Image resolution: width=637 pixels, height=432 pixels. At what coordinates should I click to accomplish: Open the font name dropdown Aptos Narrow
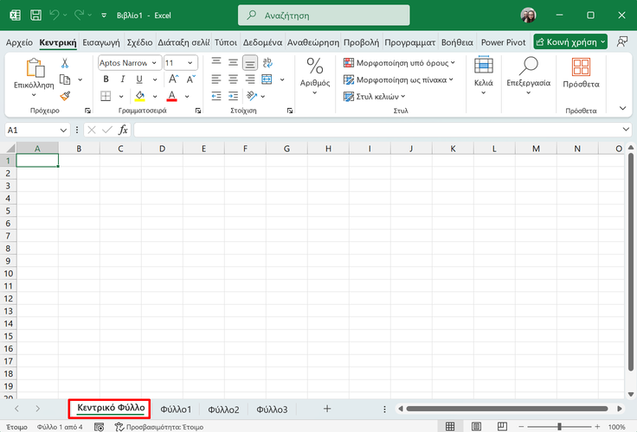click(x=128, y=63)
